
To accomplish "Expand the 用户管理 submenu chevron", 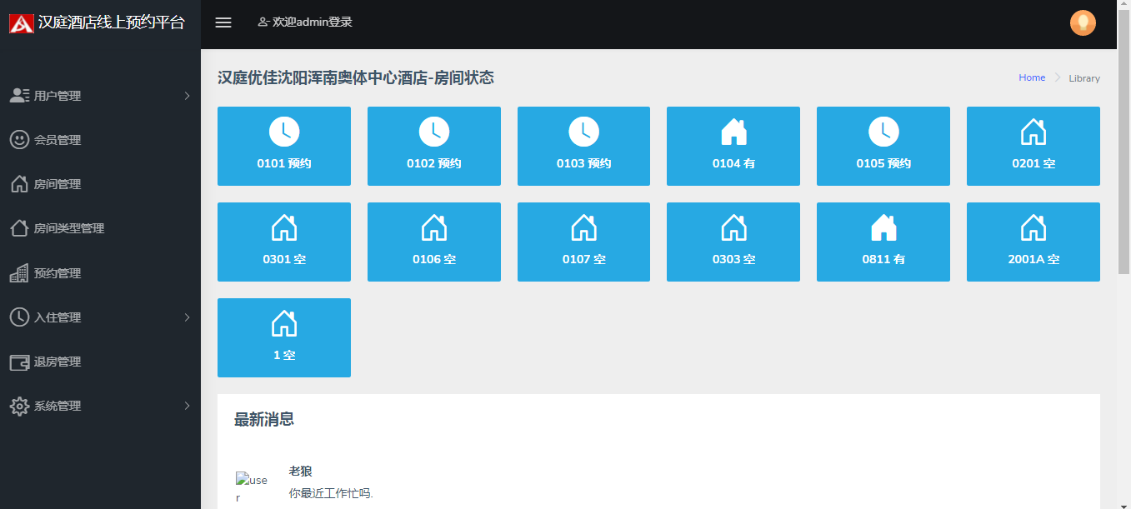I will [187, 96].
